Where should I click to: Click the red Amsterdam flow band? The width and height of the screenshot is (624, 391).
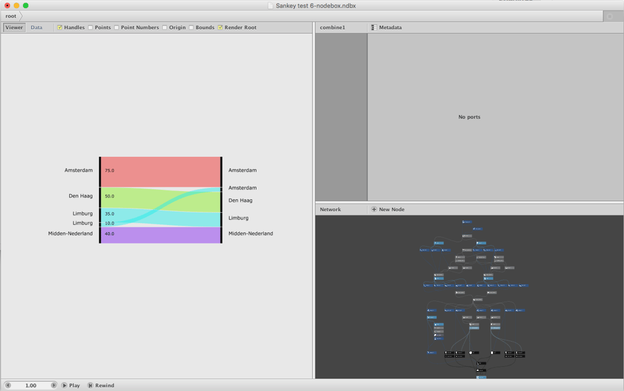point(161,172)
